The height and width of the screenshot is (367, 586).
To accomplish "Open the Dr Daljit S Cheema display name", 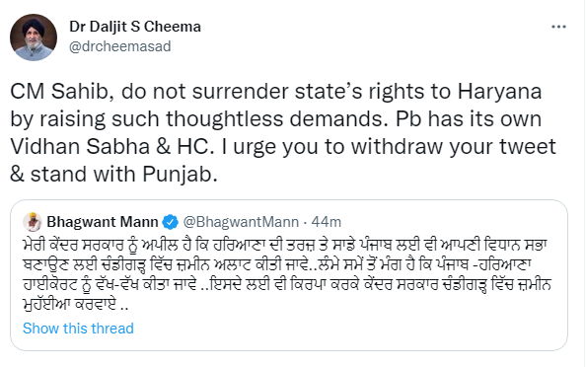I will 135,27.
